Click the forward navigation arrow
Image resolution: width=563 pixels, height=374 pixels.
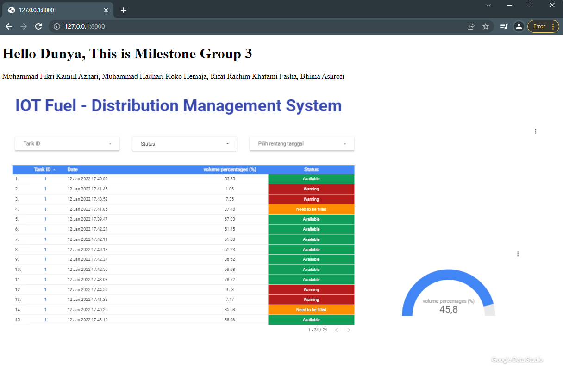click(x=24, y=26)
